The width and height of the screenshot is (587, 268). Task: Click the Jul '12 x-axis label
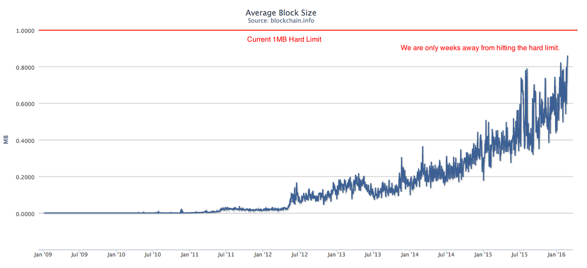click(x=299, y=255)
